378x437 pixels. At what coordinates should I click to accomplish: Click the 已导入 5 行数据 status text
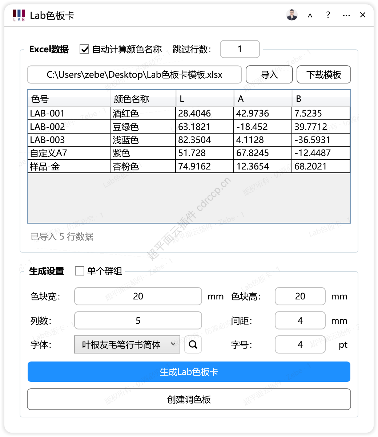[62, 237]
